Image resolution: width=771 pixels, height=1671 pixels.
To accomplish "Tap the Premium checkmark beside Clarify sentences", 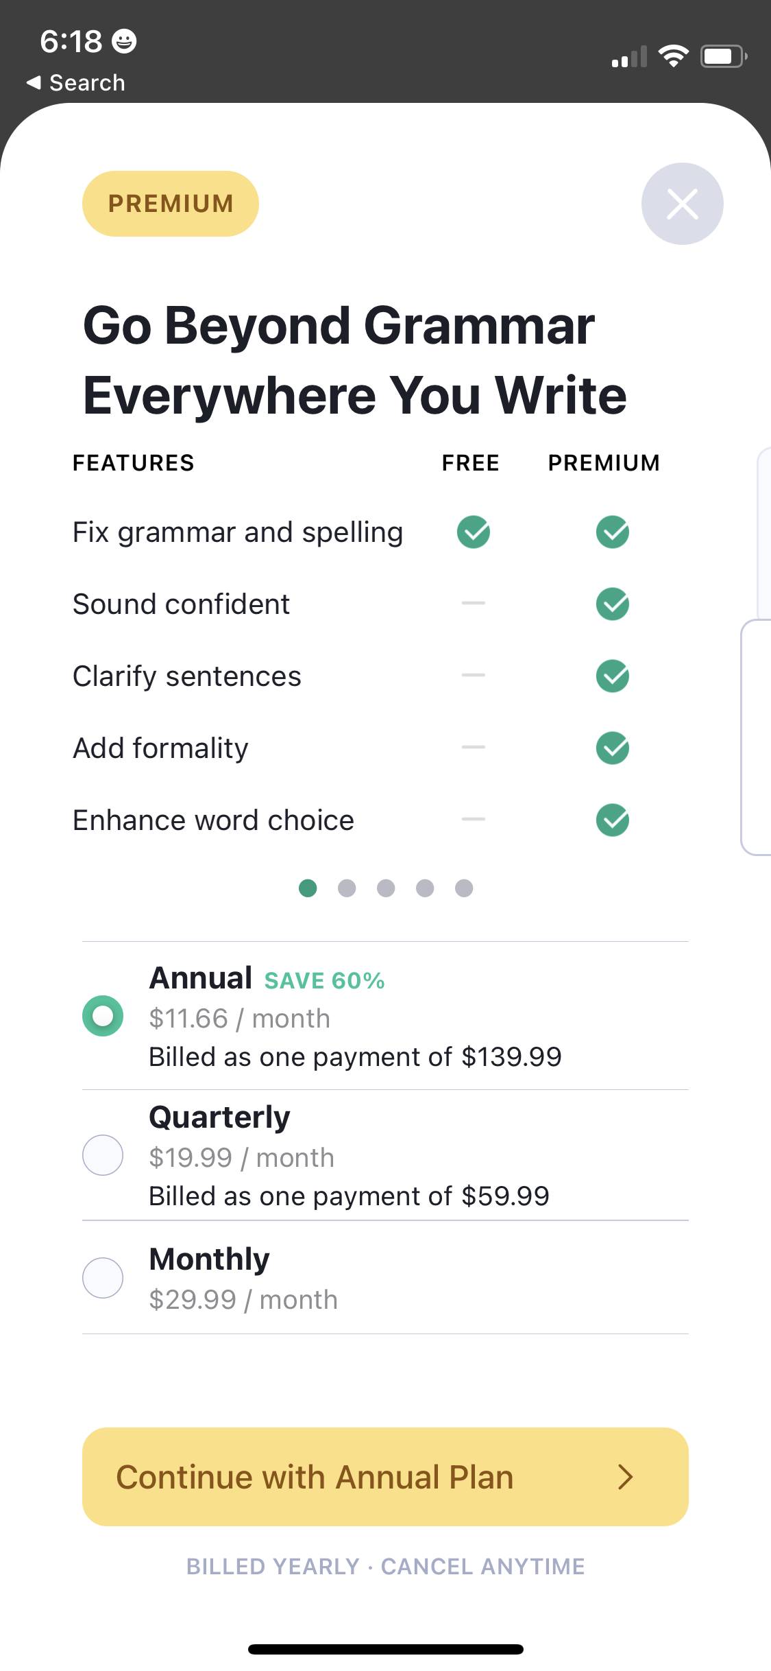I will pyautogui.click(x=613, y=676).
